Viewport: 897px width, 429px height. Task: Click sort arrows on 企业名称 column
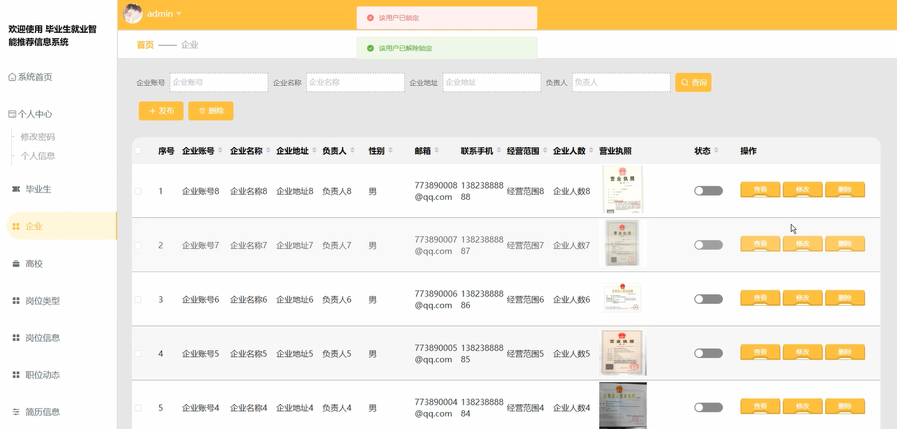(x=268, y=151)
